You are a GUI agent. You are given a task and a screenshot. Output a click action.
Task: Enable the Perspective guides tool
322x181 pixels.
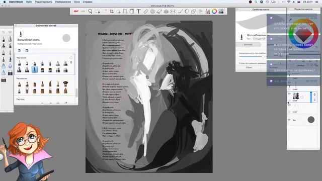point(166,12)
